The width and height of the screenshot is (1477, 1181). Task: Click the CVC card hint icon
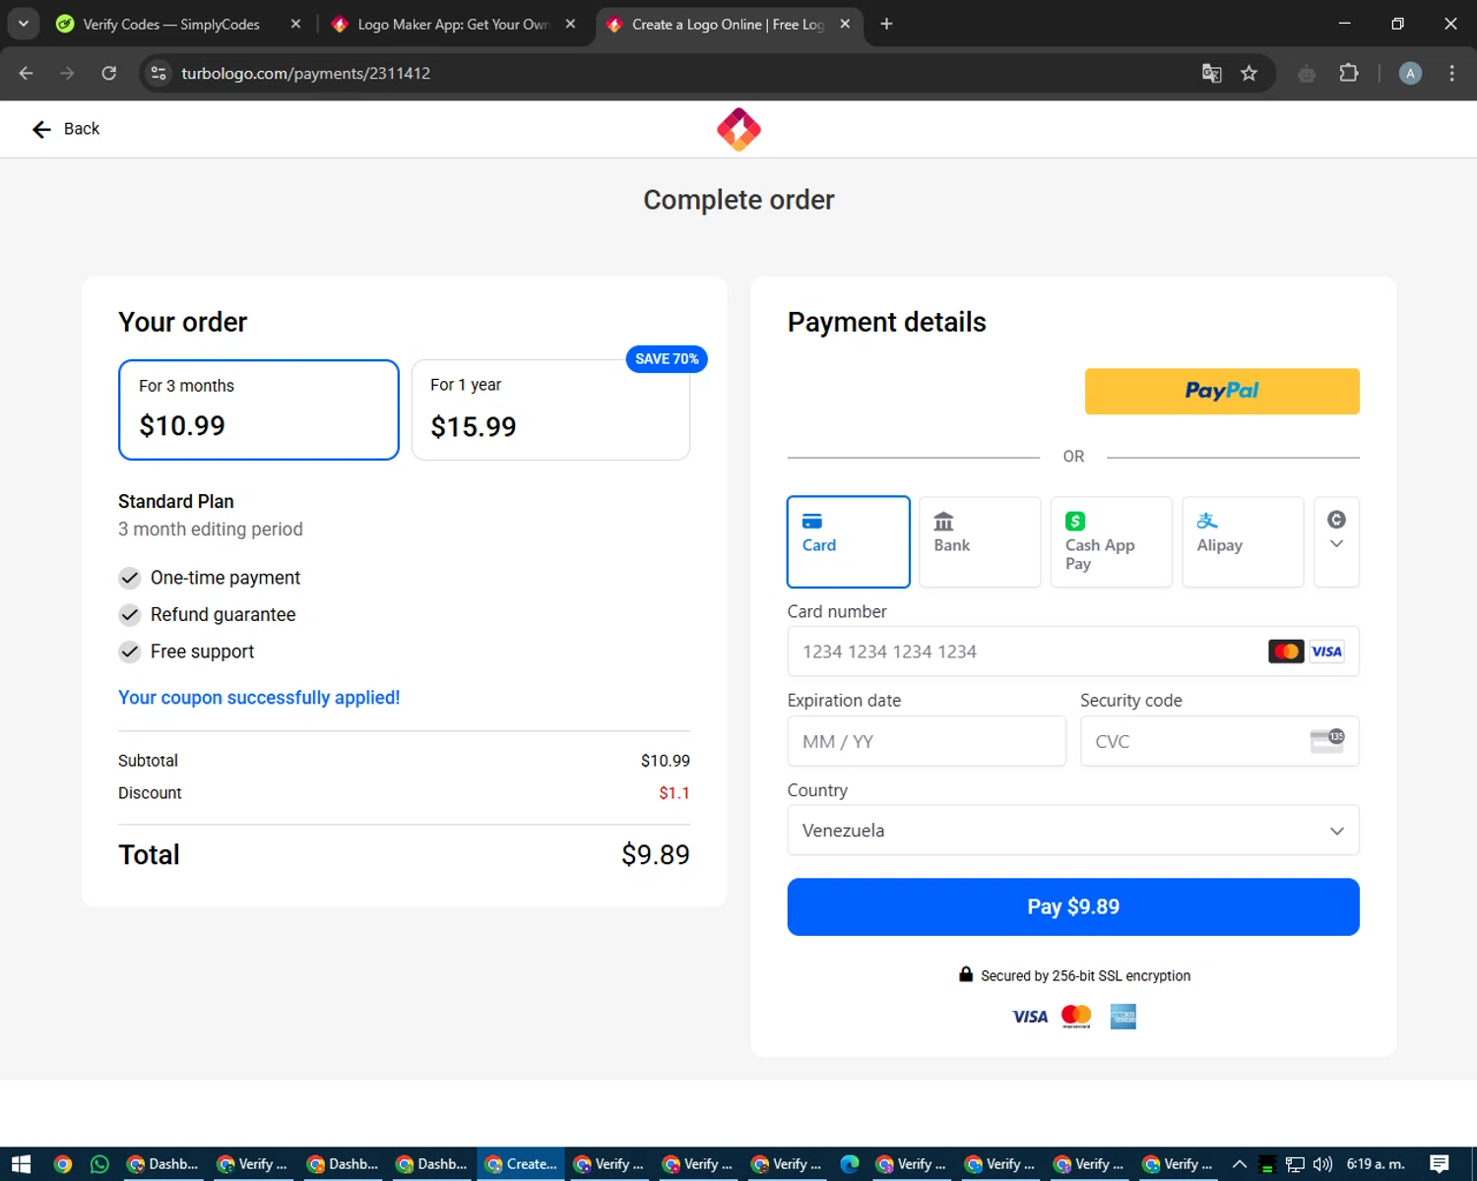pyautogui.click(x=1326, y=740)
